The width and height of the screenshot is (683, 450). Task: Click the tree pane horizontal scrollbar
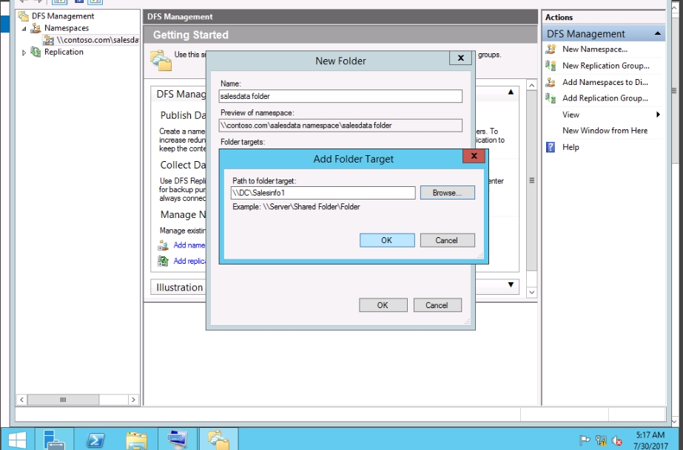click(x=76, y=400)
